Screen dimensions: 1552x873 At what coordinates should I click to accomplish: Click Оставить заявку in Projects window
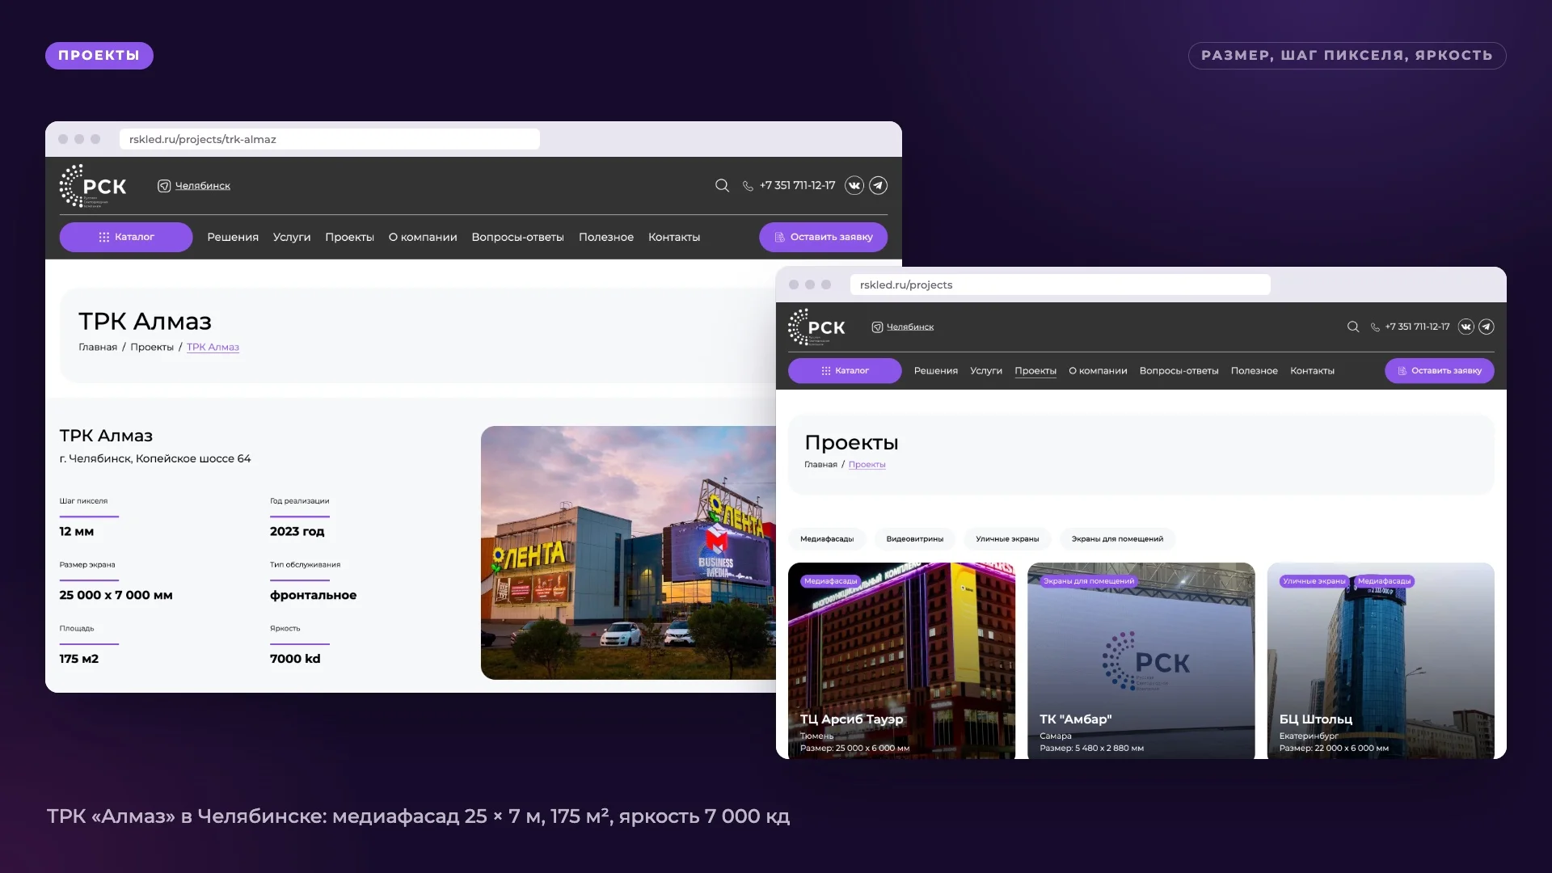point(1440,371)
